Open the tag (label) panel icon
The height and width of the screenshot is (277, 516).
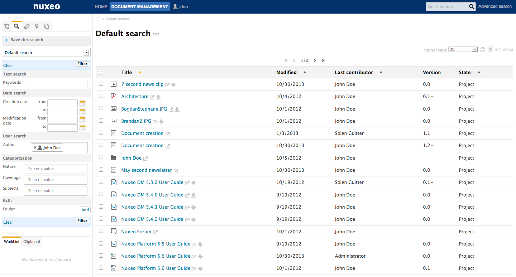tap(27, 26)
